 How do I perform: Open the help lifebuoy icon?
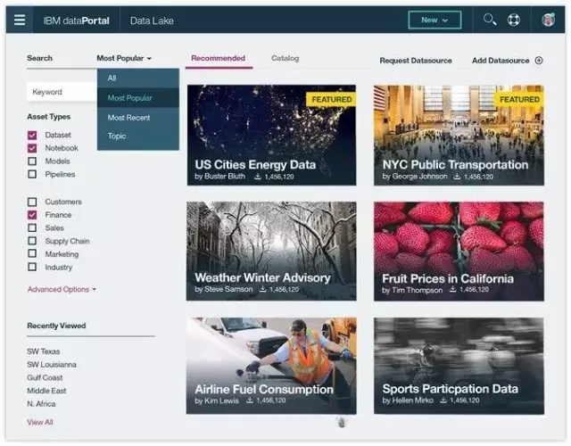coord(514,20)
